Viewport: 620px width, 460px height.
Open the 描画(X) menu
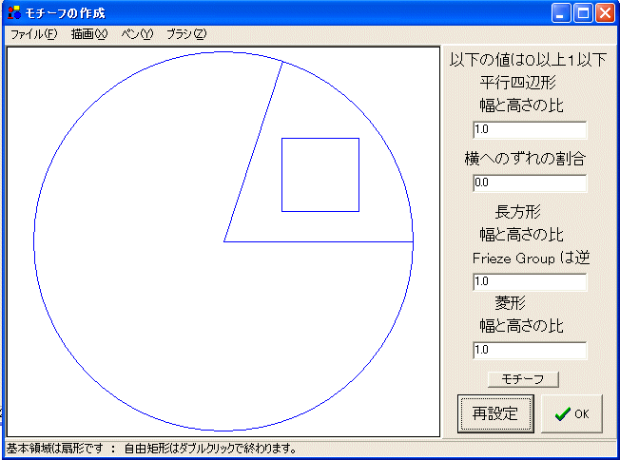[89, 34]
